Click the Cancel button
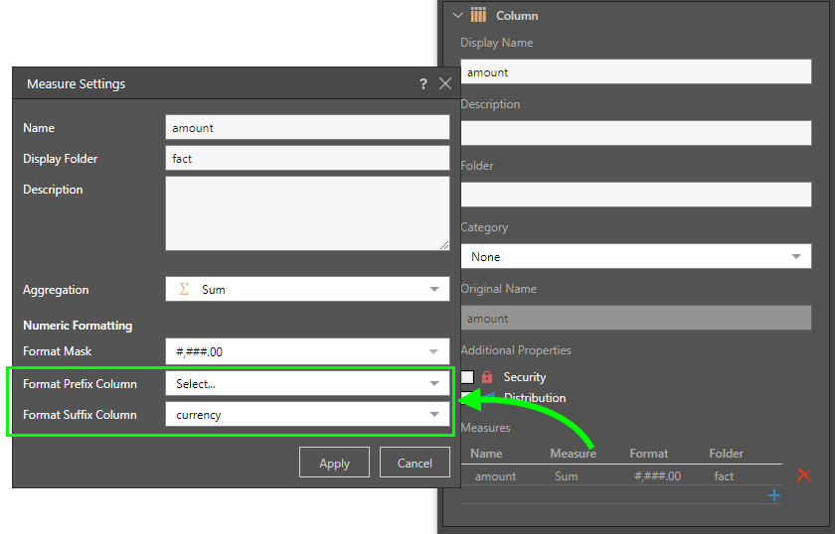 (415, 463)
